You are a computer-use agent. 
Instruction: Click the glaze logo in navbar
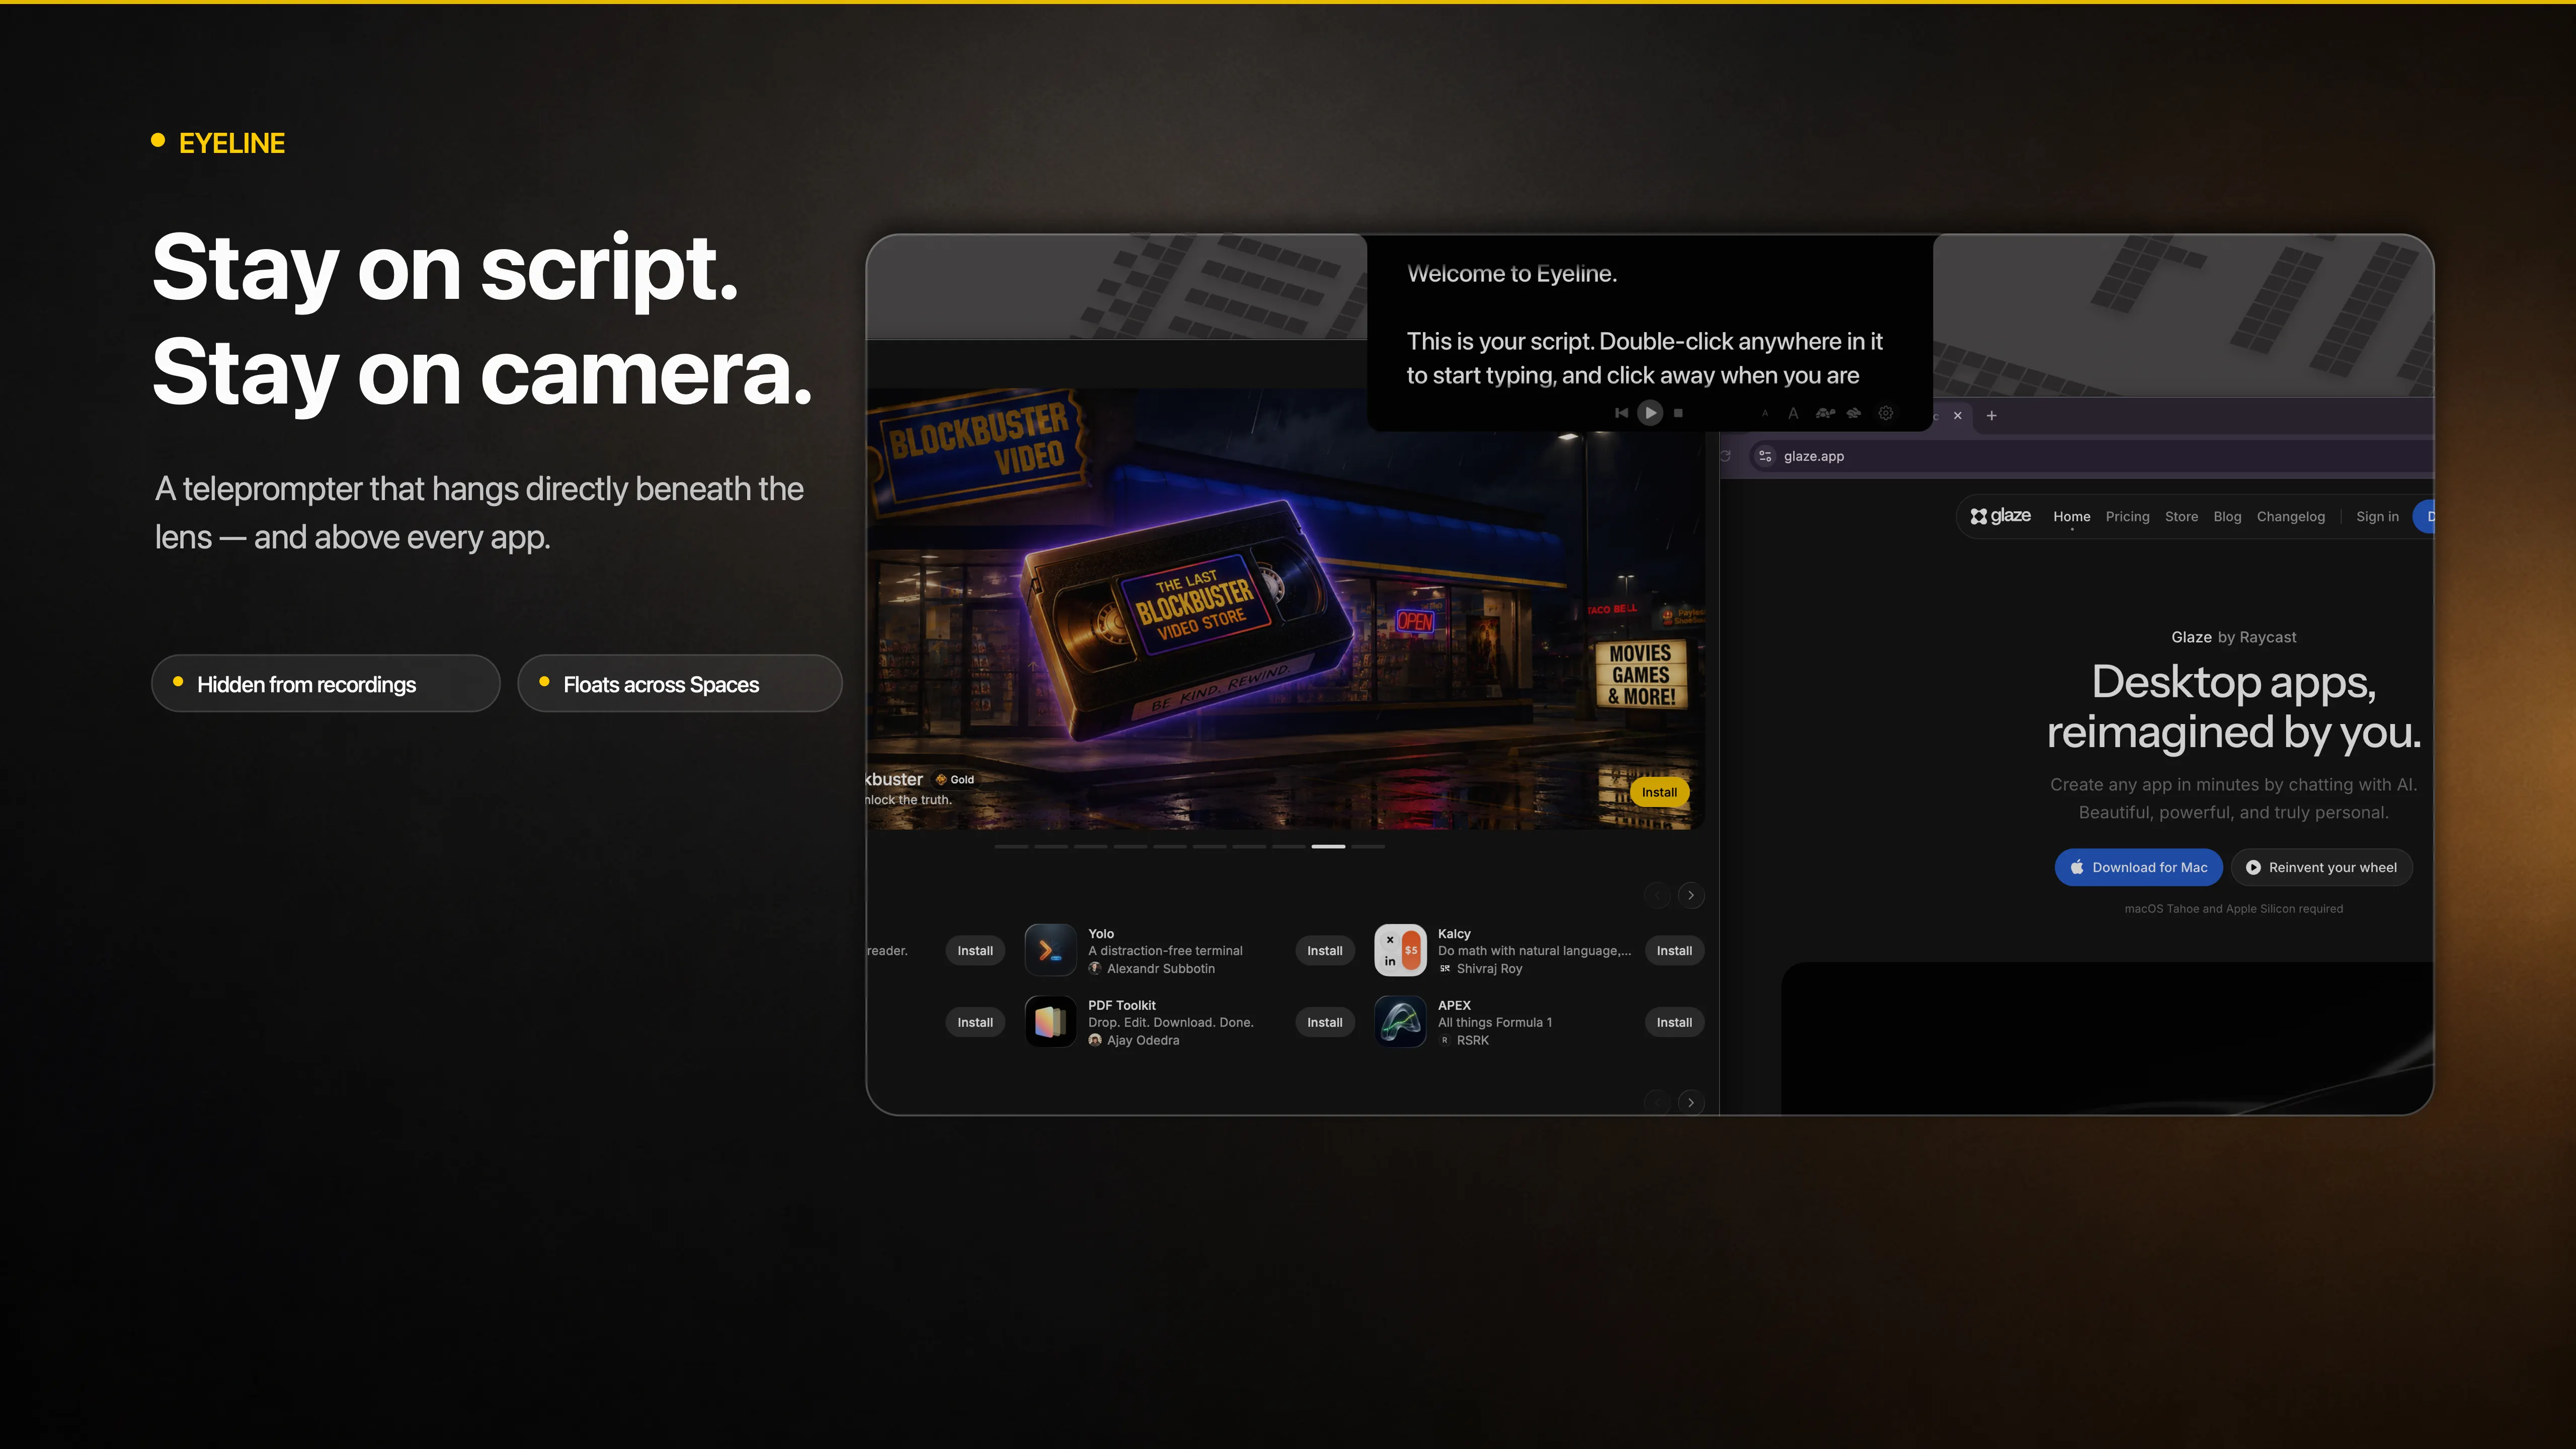[2001, 516]
